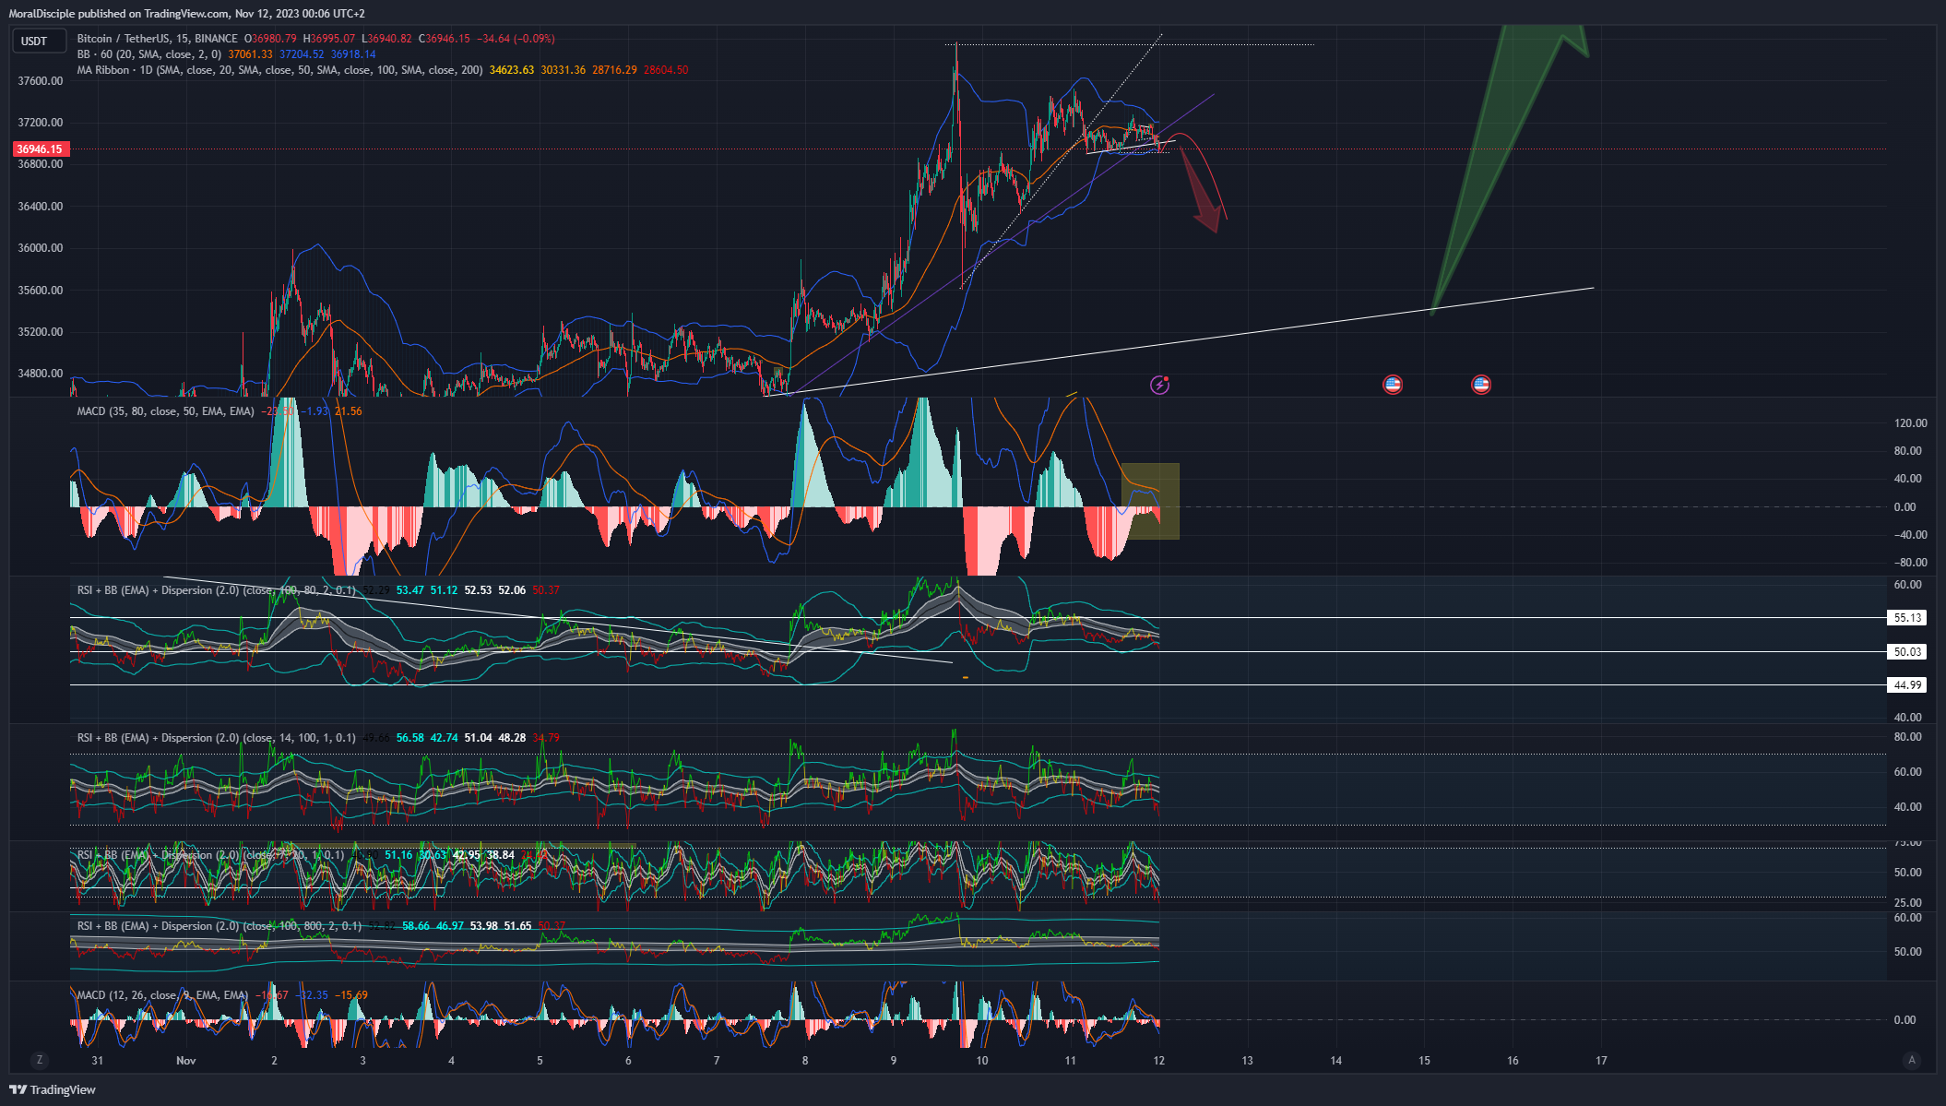Click the high value H36995.07
This screenshot has height=1106, width=1946.
pos(329,39)
